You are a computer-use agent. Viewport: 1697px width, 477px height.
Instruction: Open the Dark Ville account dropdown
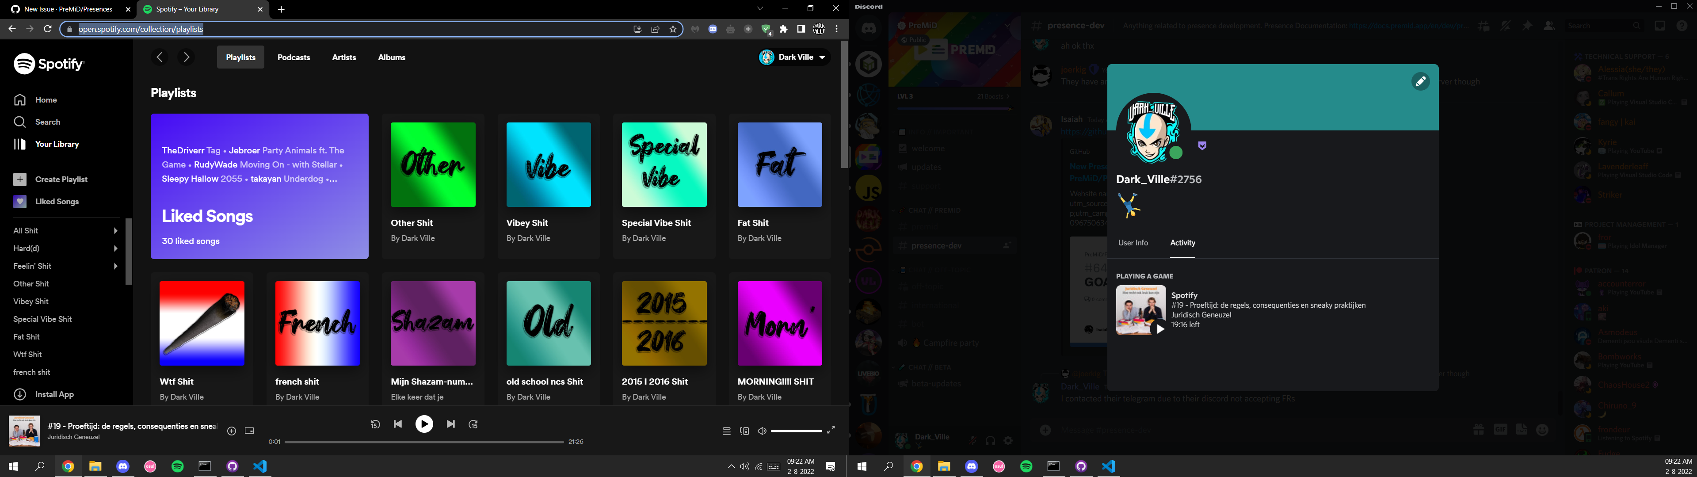(x=794, y=57)
